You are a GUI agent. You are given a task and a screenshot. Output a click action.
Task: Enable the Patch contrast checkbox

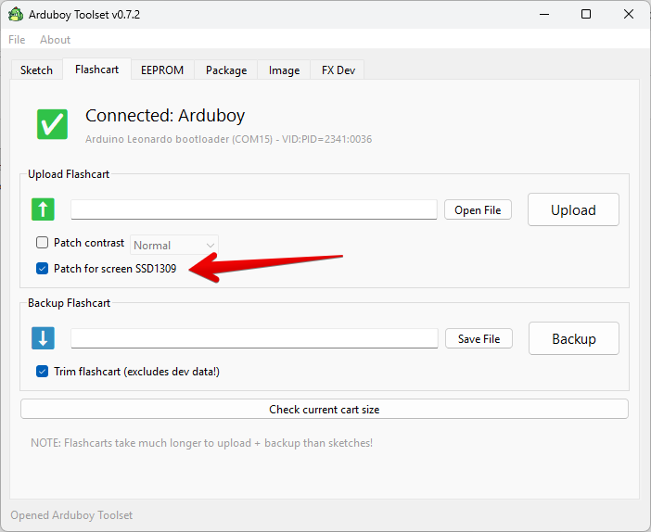pos(42,242)
